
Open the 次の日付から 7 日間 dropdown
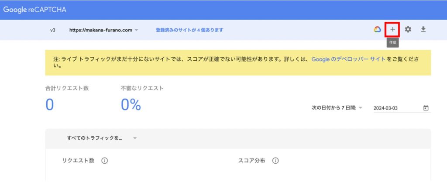click(361, 108)
